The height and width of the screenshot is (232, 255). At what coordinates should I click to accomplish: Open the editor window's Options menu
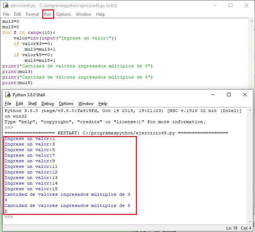tap(64, 14)
